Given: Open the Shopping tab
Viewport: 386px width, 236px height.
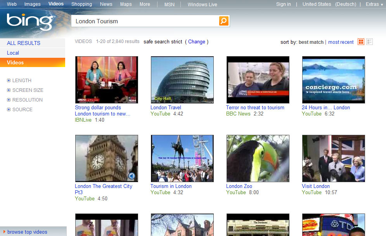Looking at the screenshot, I should coord(81,4).
